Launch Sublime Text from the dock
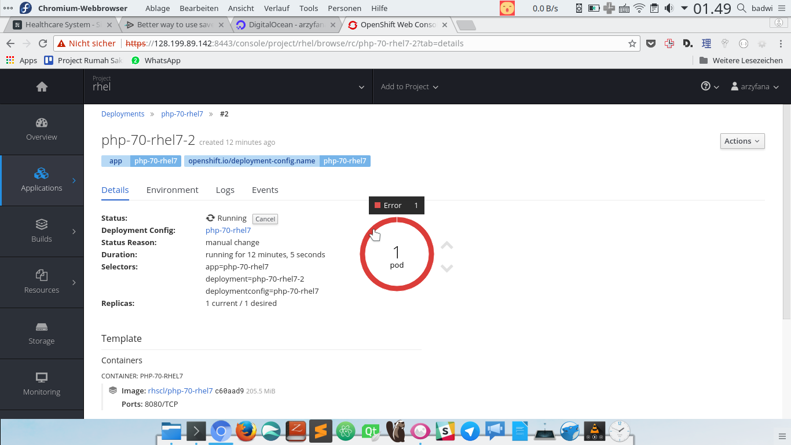791x445 pixels. 321,431
